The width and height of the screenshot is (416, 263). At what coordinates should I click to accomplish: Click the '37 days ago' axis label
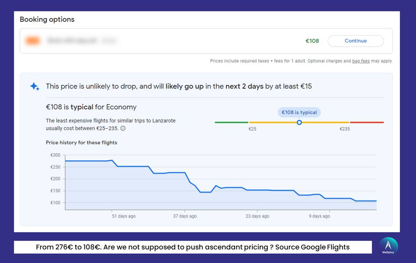pos(185,216)
